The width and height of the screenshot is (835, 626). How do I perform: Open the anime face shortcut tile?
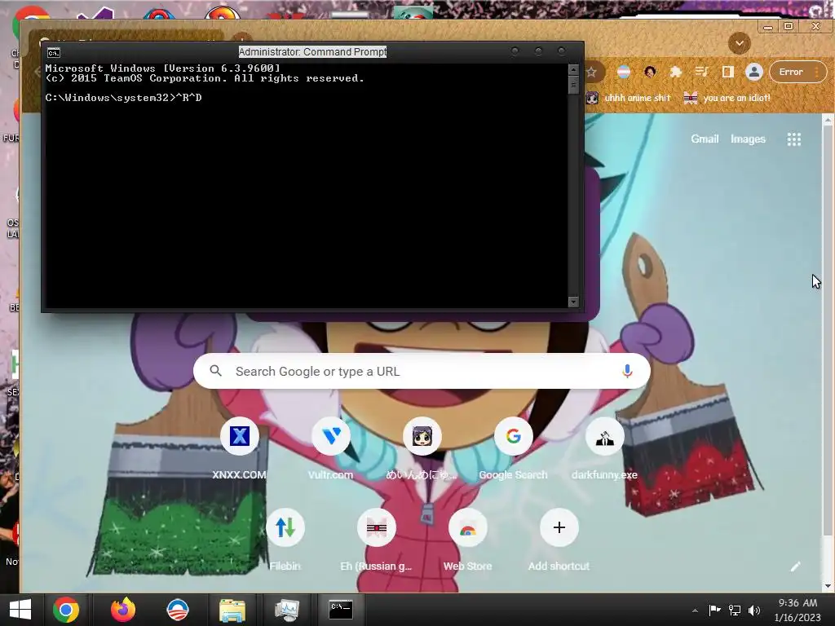422,437
